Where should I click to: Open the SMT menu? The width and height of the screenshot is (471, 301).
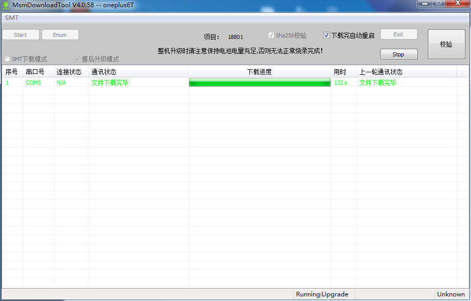pos(12,18)
